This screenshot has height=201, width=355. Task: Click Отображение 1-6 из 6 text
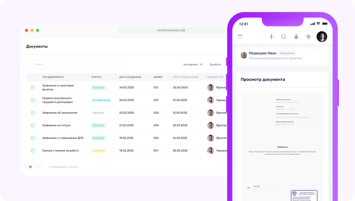click(63, 167)
